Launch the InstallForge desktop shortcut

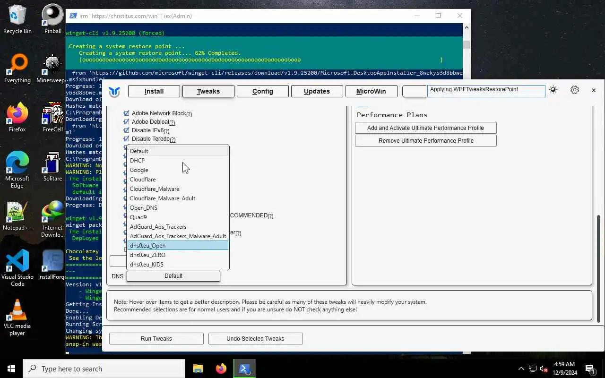pyautogui.click(x=52, y=265)
